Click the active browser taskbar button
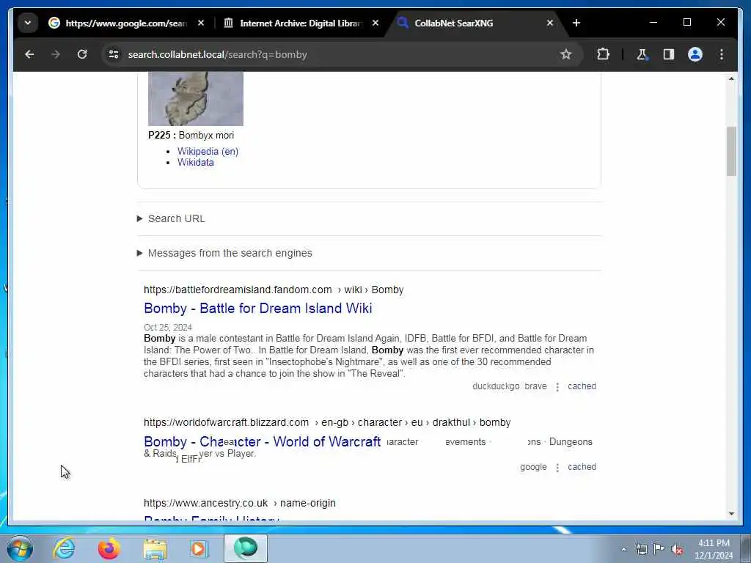 (245, 548)
